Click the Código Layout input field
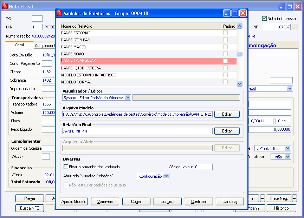 pyautogui.click(x=203, y=167)
